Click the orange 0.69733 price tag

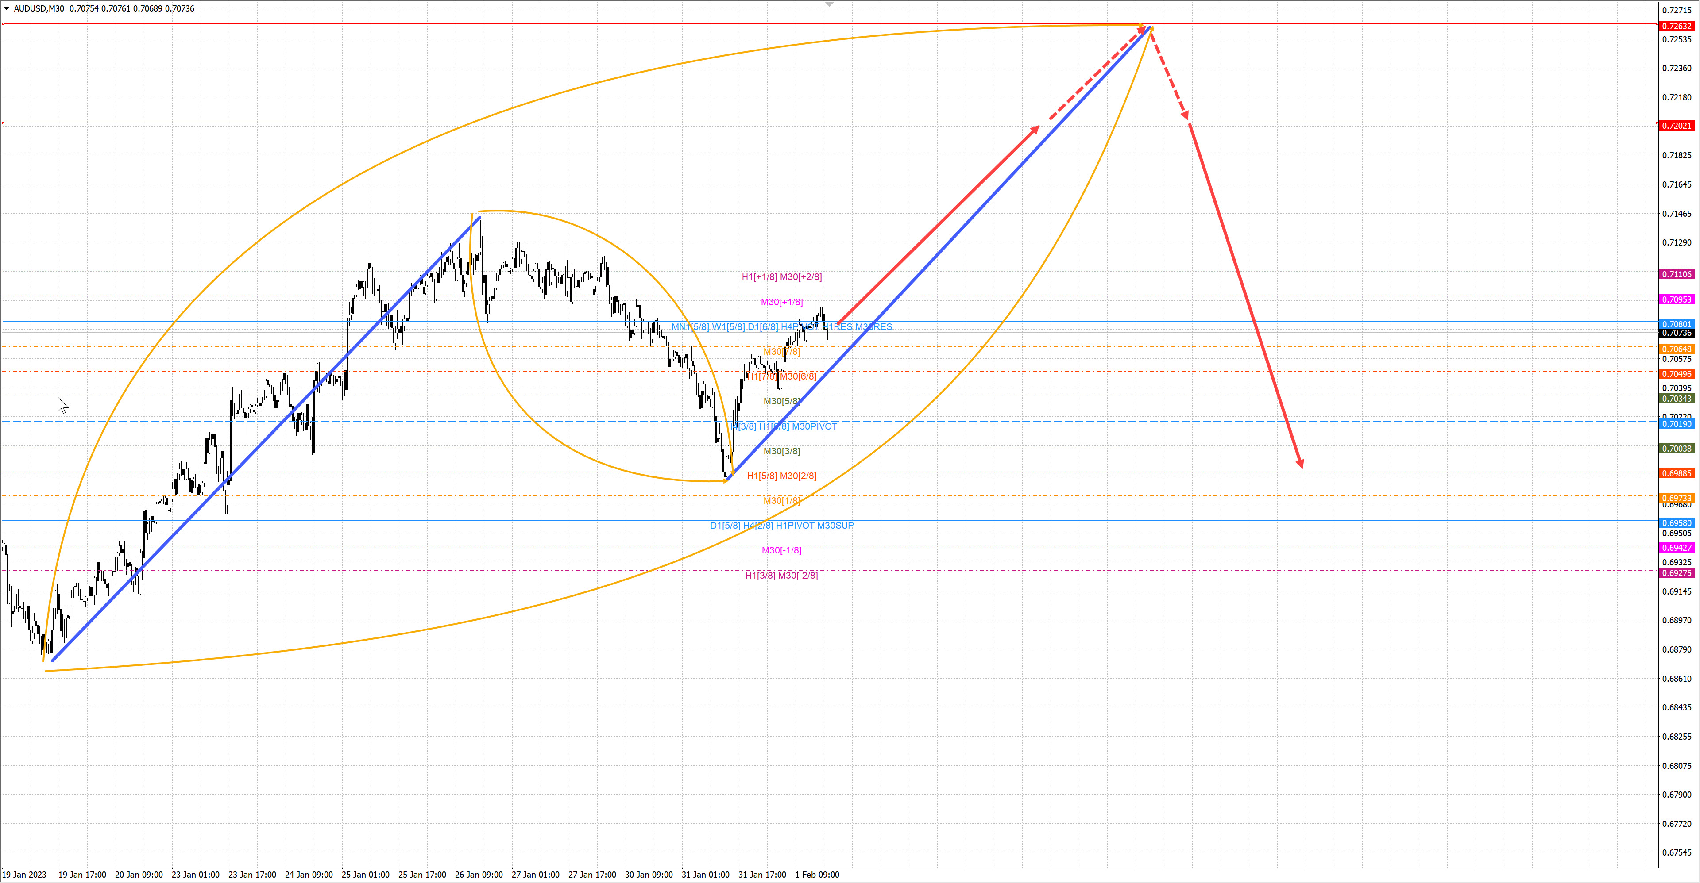[1676, 499]
